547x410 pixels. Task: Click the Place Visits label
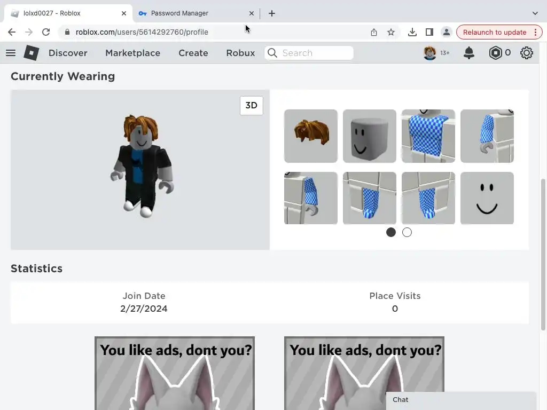[395, 296]
